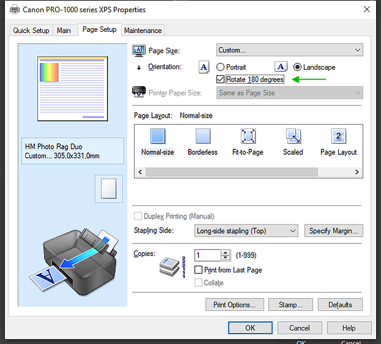Click the Page Size monitor icon

pos(139,51)
